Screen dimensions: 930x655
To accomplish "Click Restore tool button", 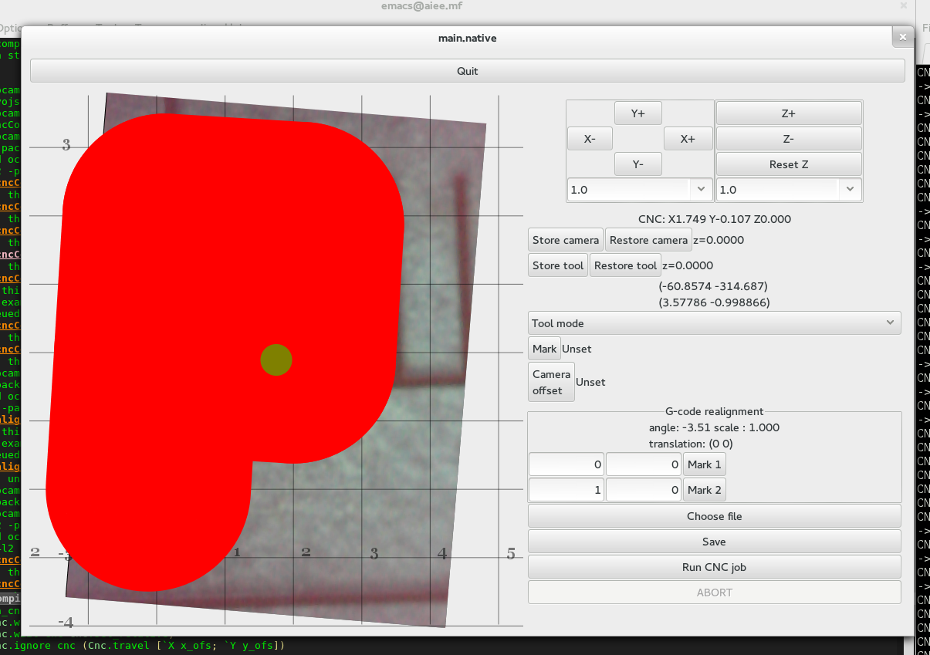I will click(x=625, y=265).
